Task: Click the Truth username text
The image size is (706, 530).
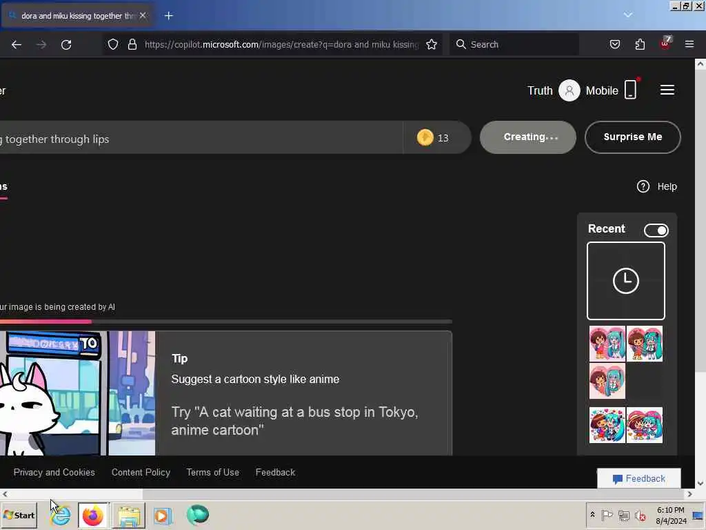Action: pos(540,90)
